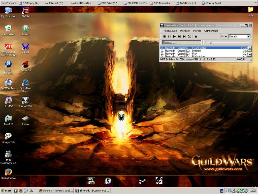This screenshot has height=194, width=258.
Task: Select track 03 'Play' in playlist
Action: pyautogui.click(x=204, y=54)
